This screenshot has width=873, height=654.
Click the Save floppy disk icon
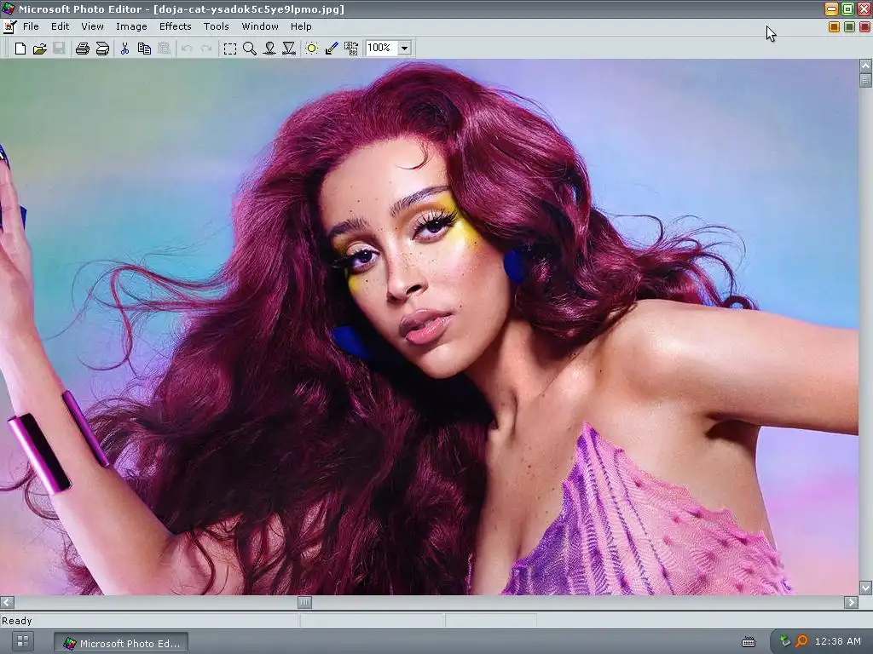[x=59, y=49]
